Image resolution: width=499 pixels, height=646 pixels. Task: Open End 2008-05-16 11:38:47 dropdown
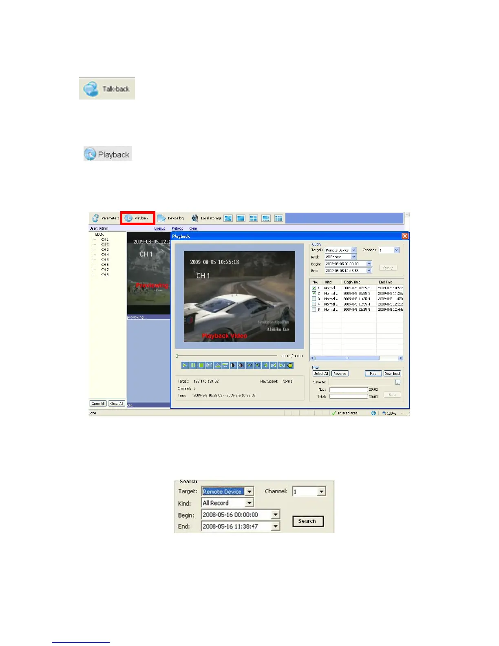click(x=276, y=527)
